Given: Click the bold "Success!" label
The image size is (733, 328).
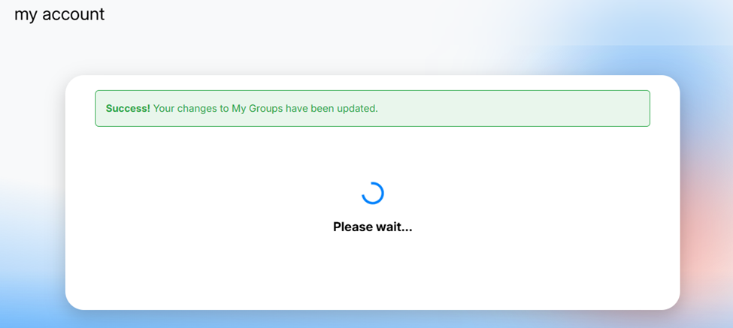Looking at the screenshot, I should [128, 108].
